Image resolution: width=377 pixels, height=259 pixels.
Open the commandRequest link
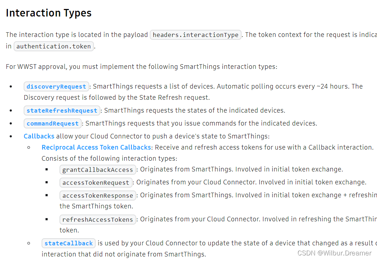point(53,123)
